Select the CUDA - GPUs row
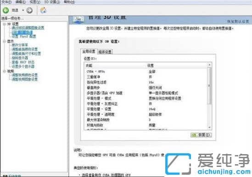The height and width of the screenshot is (177, 252). tap(146, 72)
